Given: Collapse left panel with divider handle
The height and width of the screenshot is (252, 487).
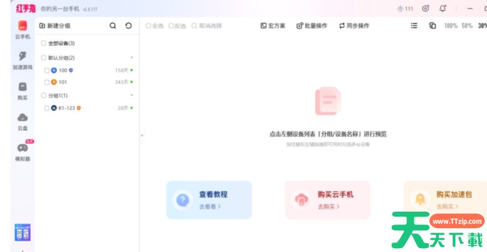Looking at the screenshot, I should pos(142,134).
